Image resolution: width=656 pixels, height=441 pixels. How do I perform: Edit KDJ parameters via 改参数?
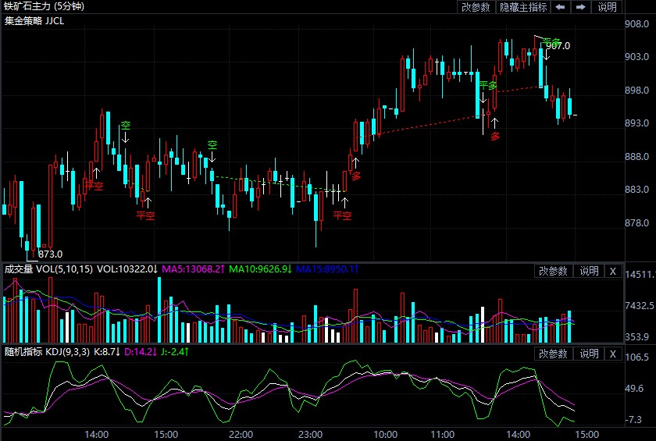(x=554, y=354)
